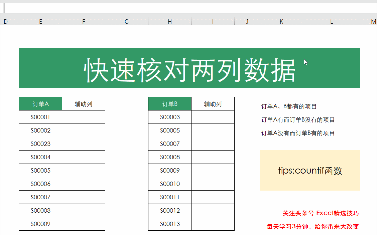This screenshot has height=235, width=377.
Task: Select cell S00005 in 订单B column
Action: (x=170, y=130)
